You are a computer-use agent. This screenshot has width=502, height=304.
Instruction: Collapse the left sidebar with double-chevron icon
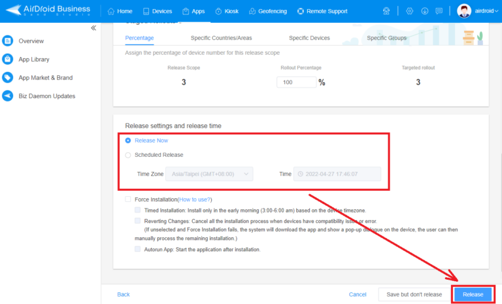tap(93, 28)
